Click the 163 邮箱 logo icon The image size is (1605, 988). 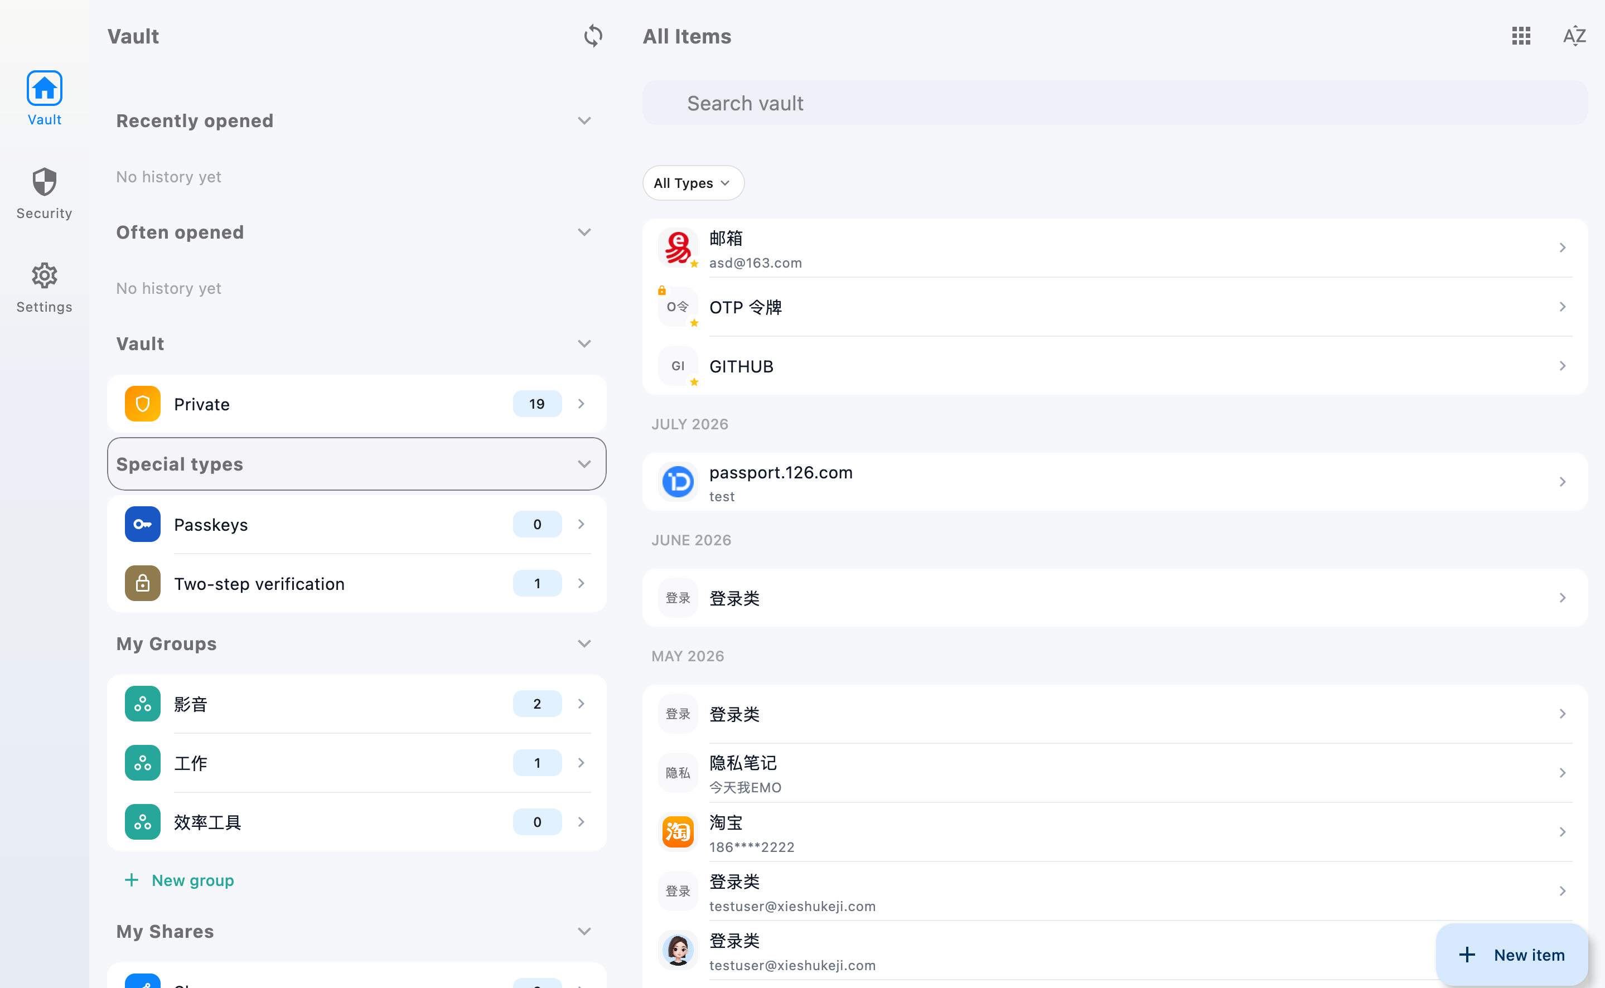pos(678,248)
